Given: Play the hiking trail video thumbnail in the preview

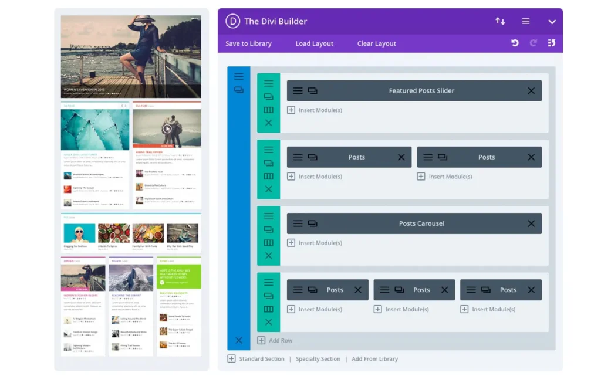Looking at the screenshot, I should pos(167,128).
